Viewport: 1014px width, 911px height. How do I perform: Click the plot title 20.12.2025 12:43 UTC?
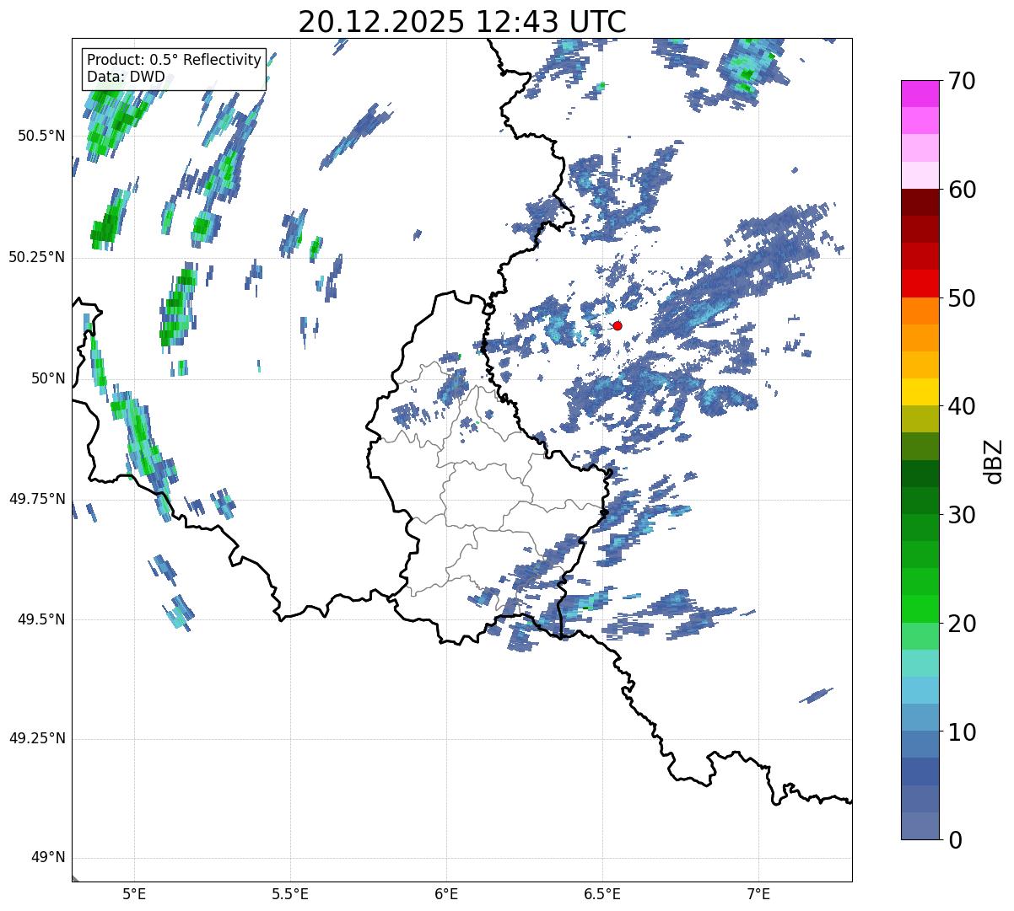pos(462,22)
